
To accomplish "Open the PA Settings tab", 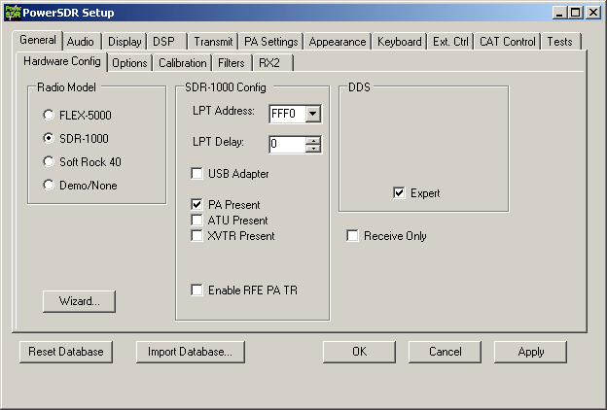I will tap(271, 42).
